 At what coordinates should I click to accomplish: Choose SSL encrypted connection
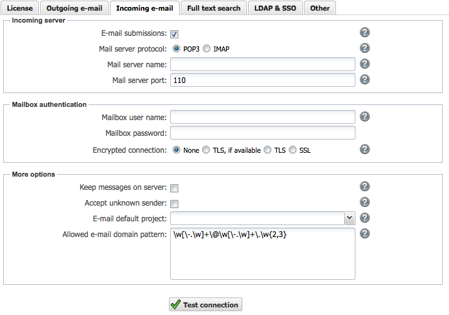point(293,150)
